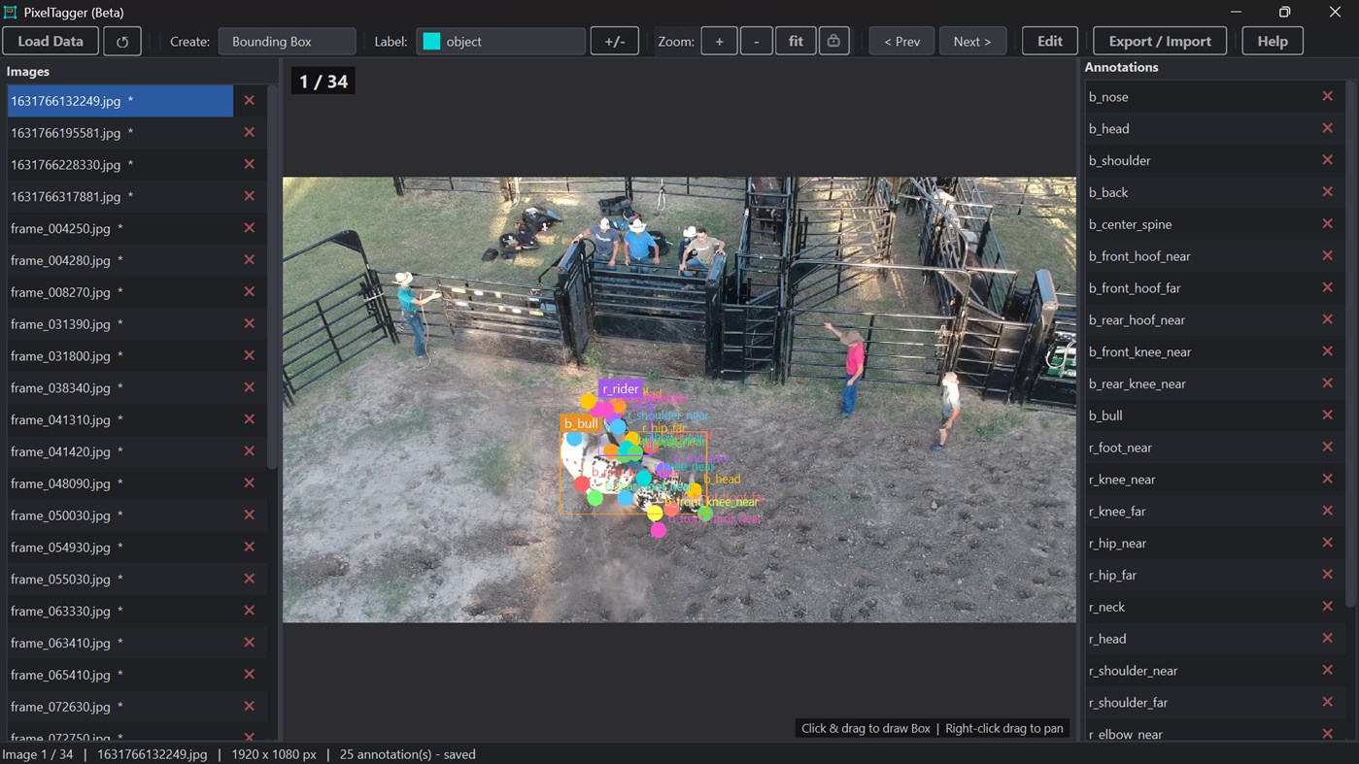Delete 1631766132249.jpg from the image list
Screen dimensions: 1359x764
click(250, 101)
